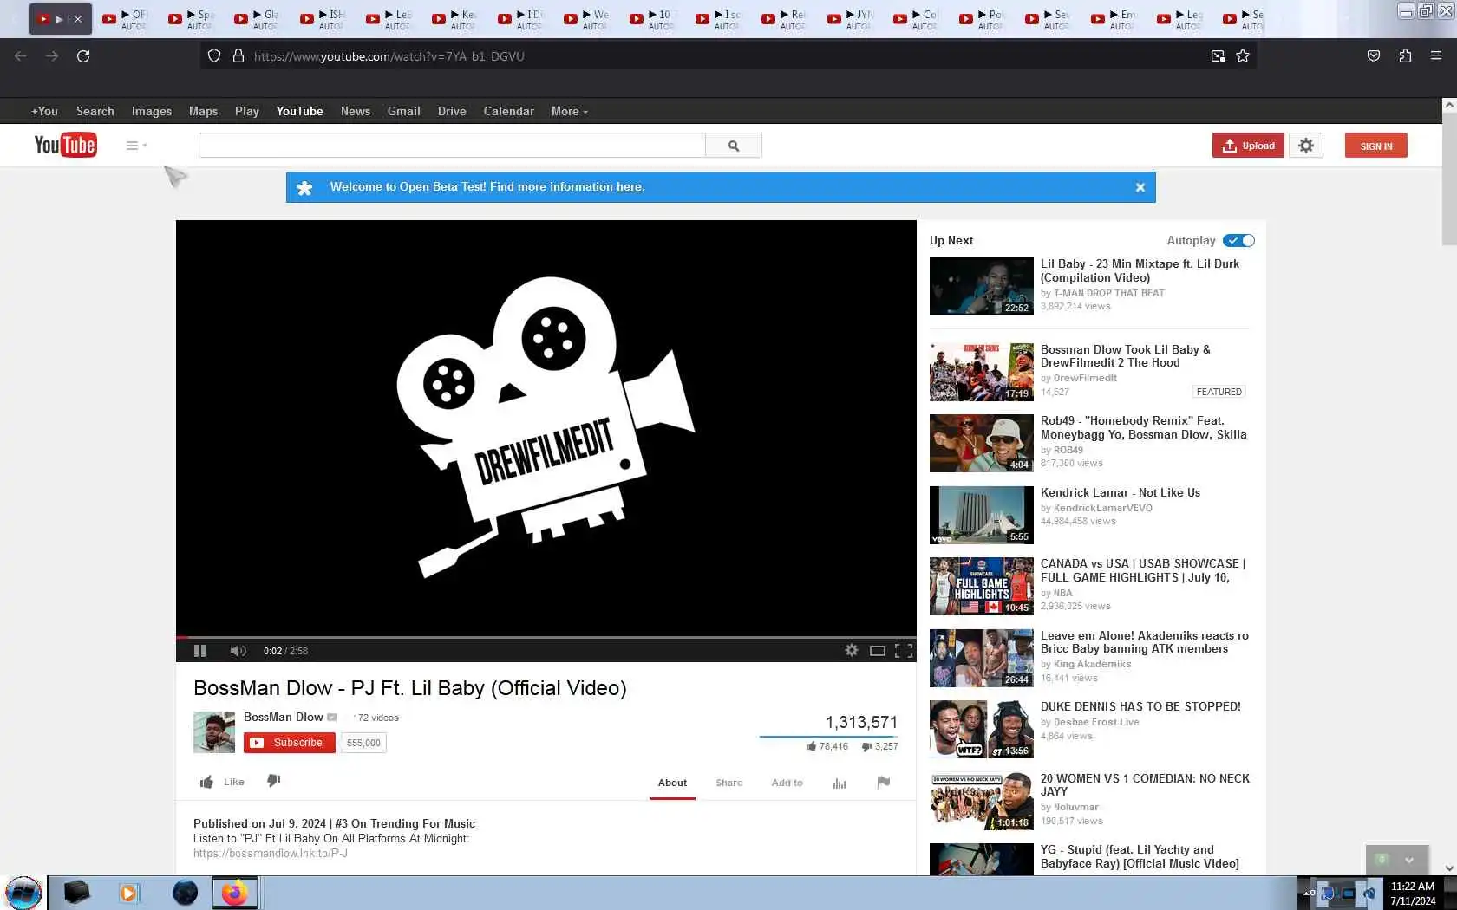Pause the video

[199, 651]
